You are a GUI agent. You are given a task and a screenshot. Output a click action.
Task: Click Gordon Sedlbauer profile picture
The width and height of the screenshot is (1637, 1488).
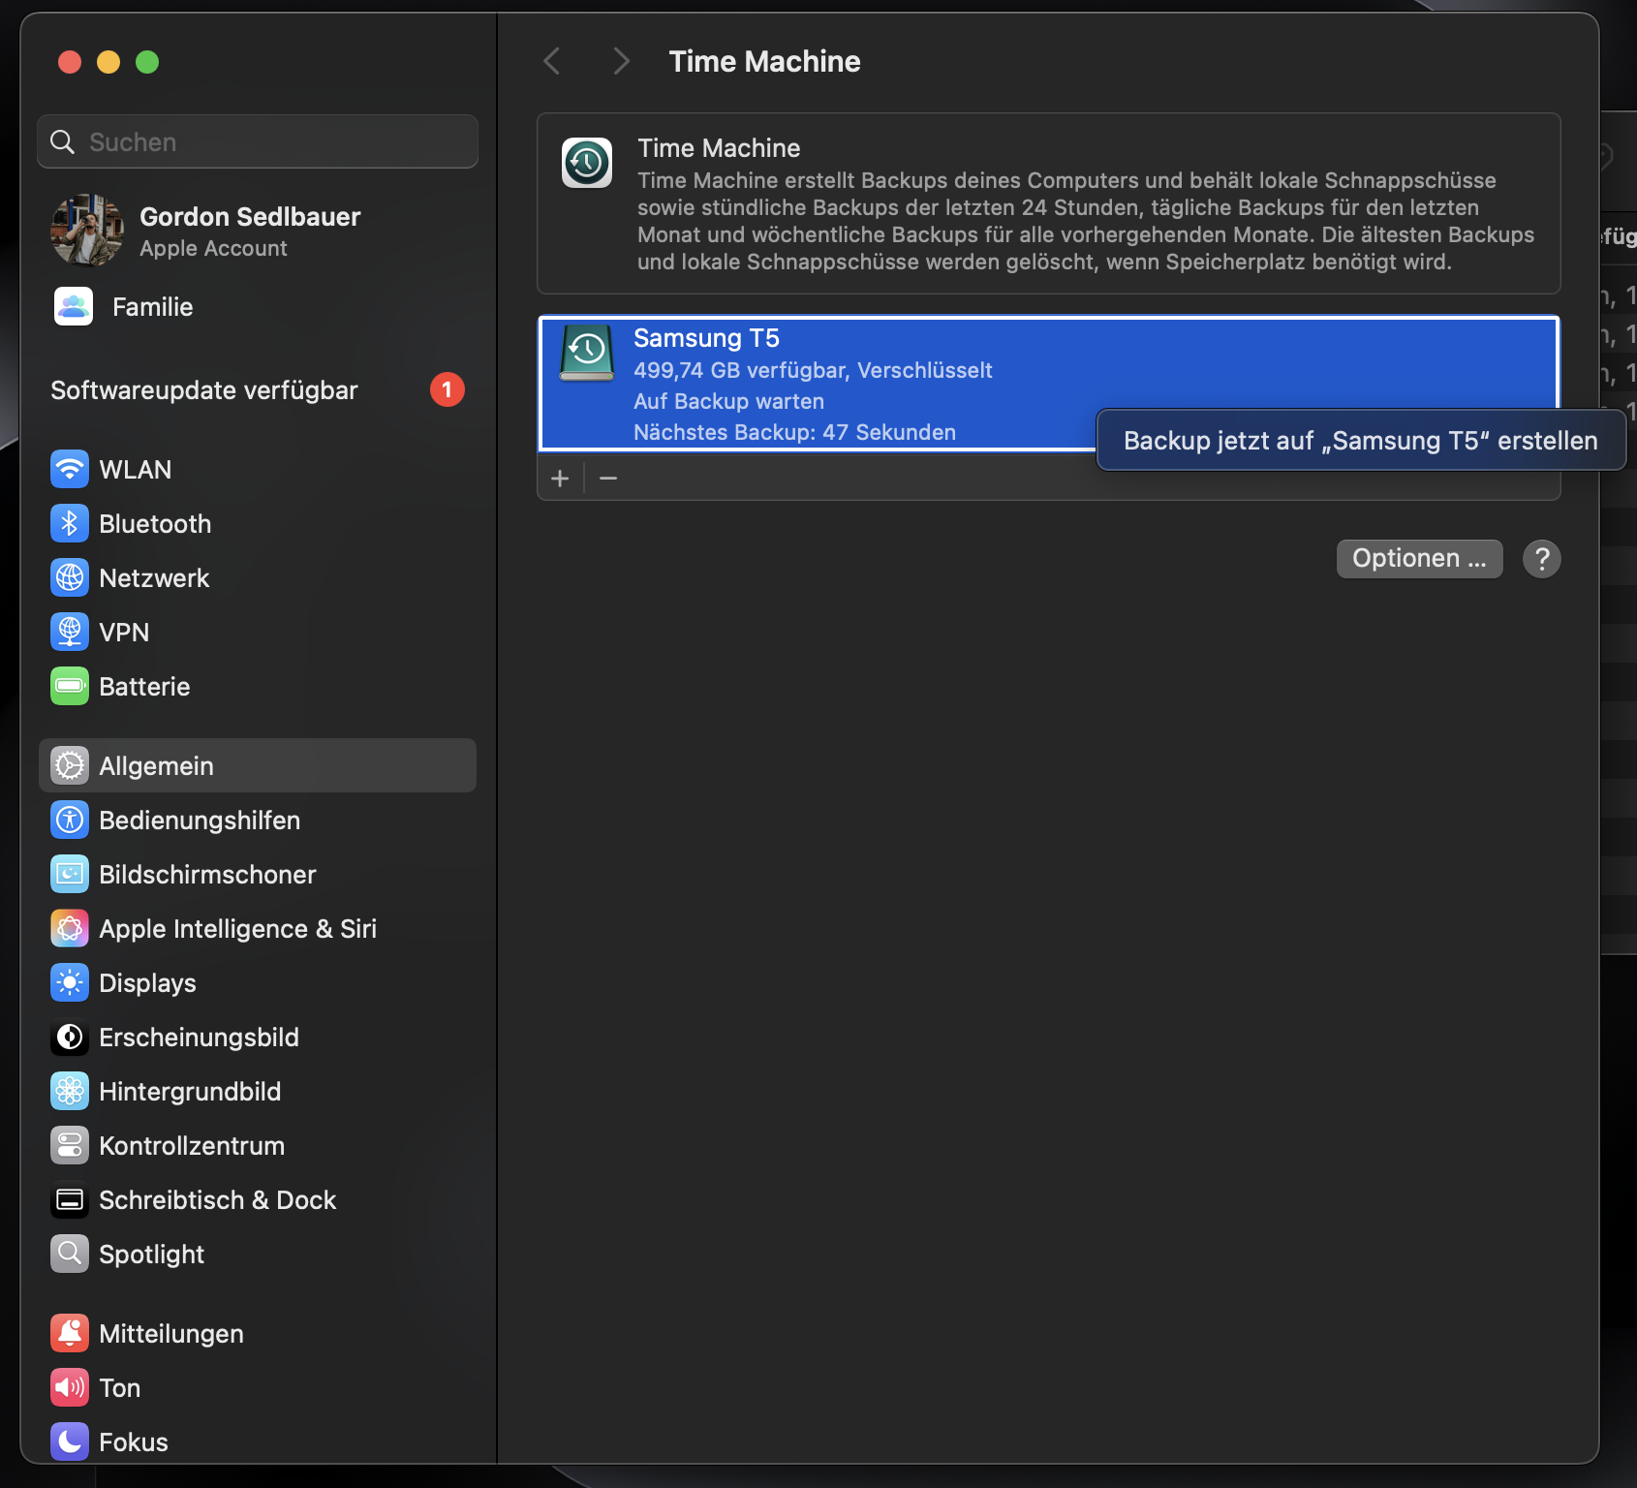[87, 230]
